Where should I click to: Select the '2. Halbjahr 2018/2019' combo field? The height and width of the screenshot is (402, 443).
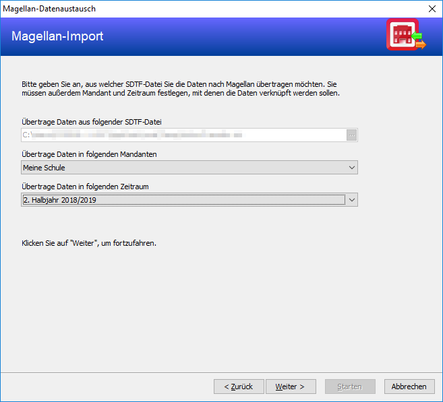tap(189, 200)
